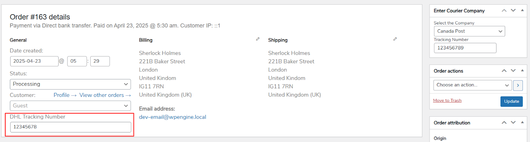Move Enter Courier Company panel up

click(504, 11)
